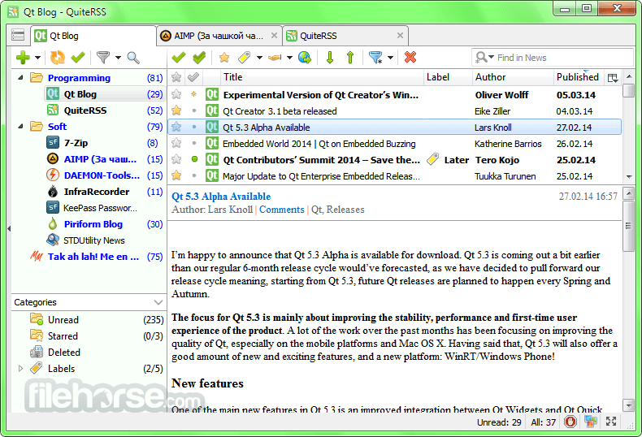The height and width of the screenshot is (437, 642).
Task: Toggle star on Qt 5.3 Alpha Available row
Action: 176,128
